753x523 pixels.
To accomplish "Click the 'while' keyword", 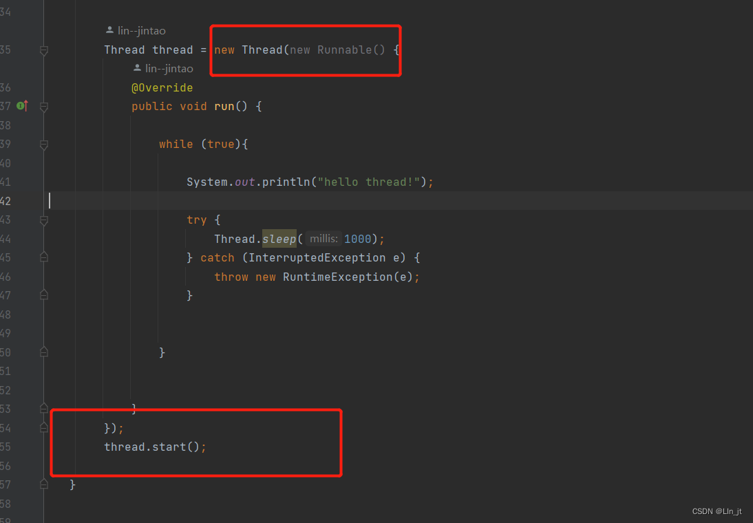I will pyautogui.click(x=176, y=145).
